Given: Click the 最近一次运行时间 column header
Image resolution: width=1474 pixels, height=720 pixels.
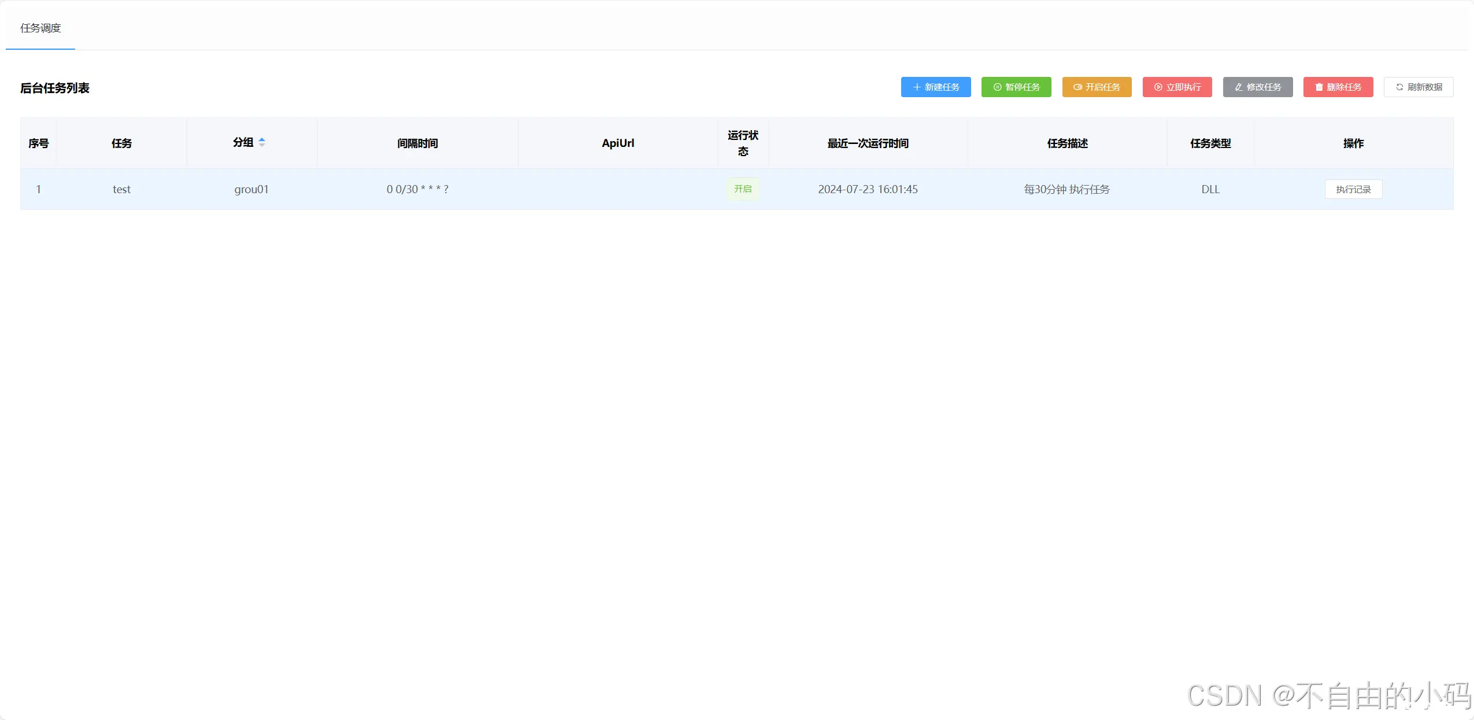Looking at the screenshot, I should [x=868, y=143].
